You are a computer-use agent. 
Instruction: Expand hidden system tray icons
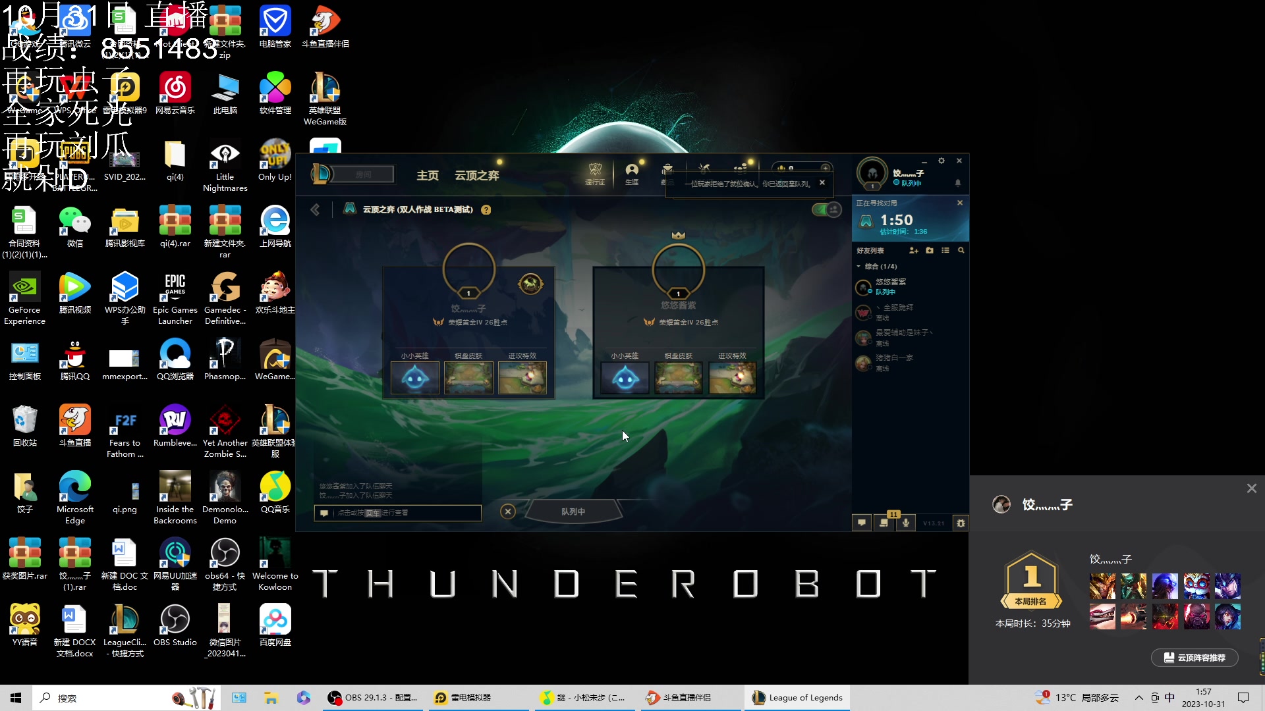1138,698
